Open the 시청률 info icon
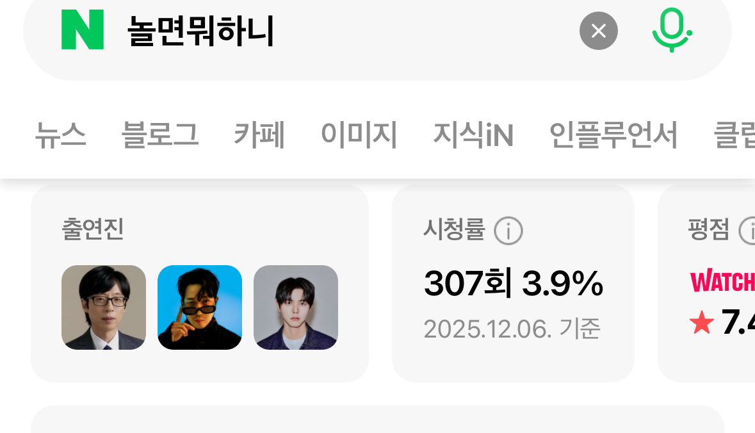755x433 pixels. tap(508, 231)
